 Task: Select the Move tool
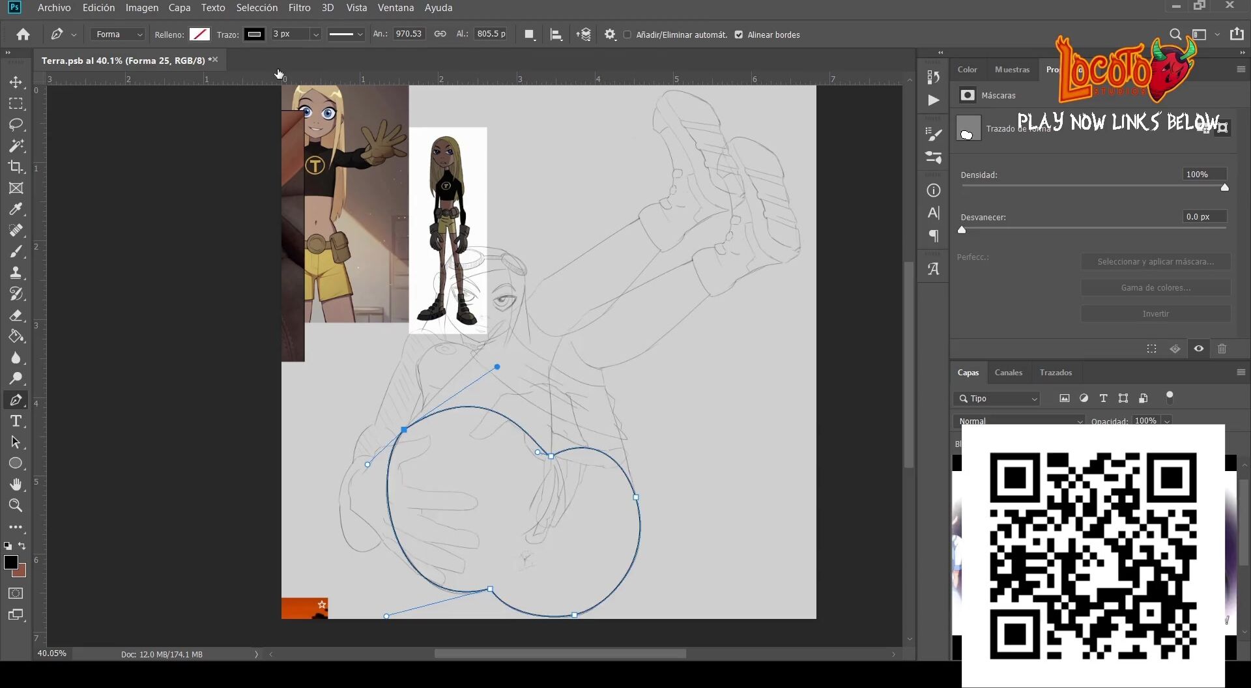pyautogui.click(x=16, y=83)
